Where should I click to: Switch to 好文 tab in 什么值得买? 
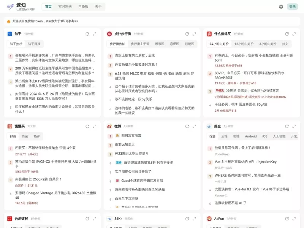click(285, 44)
